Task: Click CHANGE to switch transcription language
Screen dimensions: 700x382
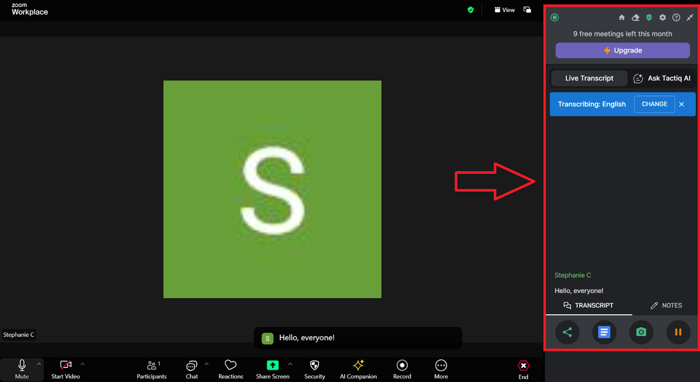Action: point(654,104)
